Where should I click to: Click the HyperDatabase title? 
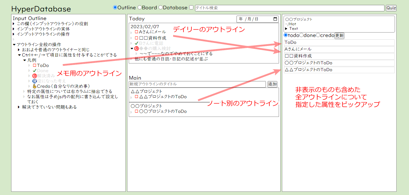[41, 9]
